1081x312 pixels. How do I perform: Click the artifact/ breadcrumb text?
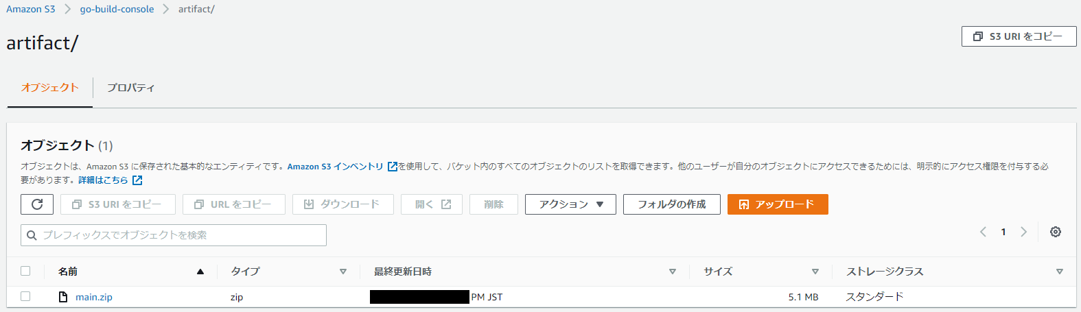[x=196, y=9]
